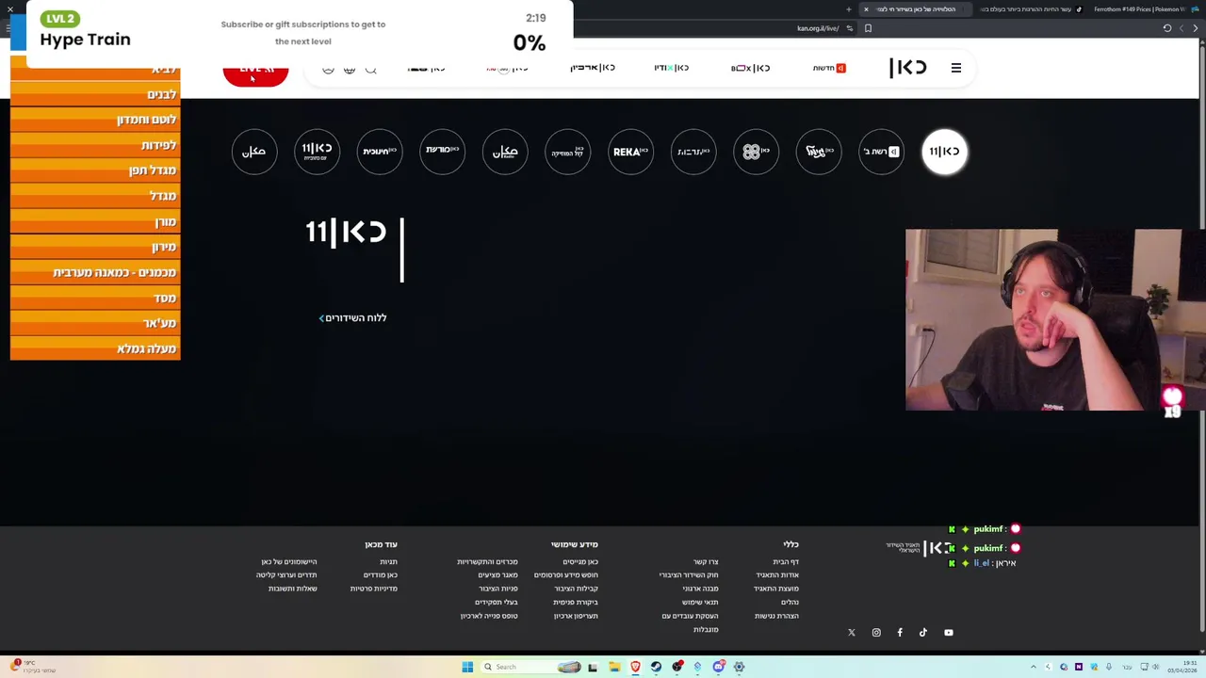1206x678 pixels.
Task: Select לוטם וחמדון row in orange list
Action: [x=95, y=121]
